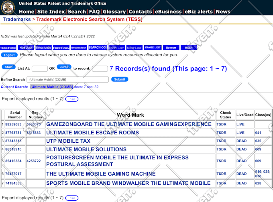This screenshot has height=202, width=273.
Task: Check TSDR status for serial 76457017
Action: [x=222, y=174]
